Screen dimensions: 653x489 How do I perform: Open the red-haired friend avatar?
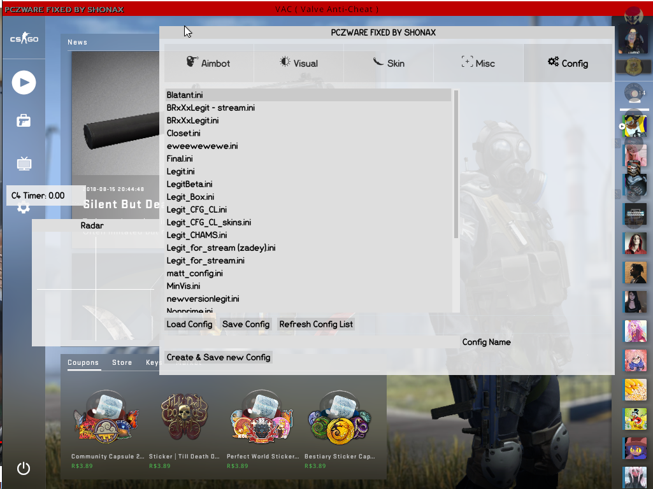pos(635,243)
